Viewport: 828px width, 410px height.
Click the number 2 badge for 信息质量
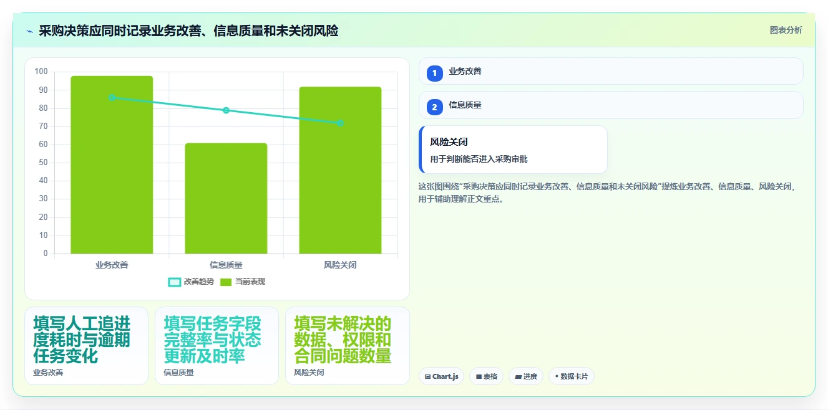click(435, 107)
